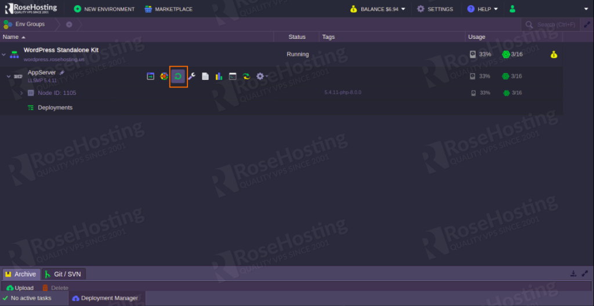Click the WordPress environment billing money bag

pos(554,54)
